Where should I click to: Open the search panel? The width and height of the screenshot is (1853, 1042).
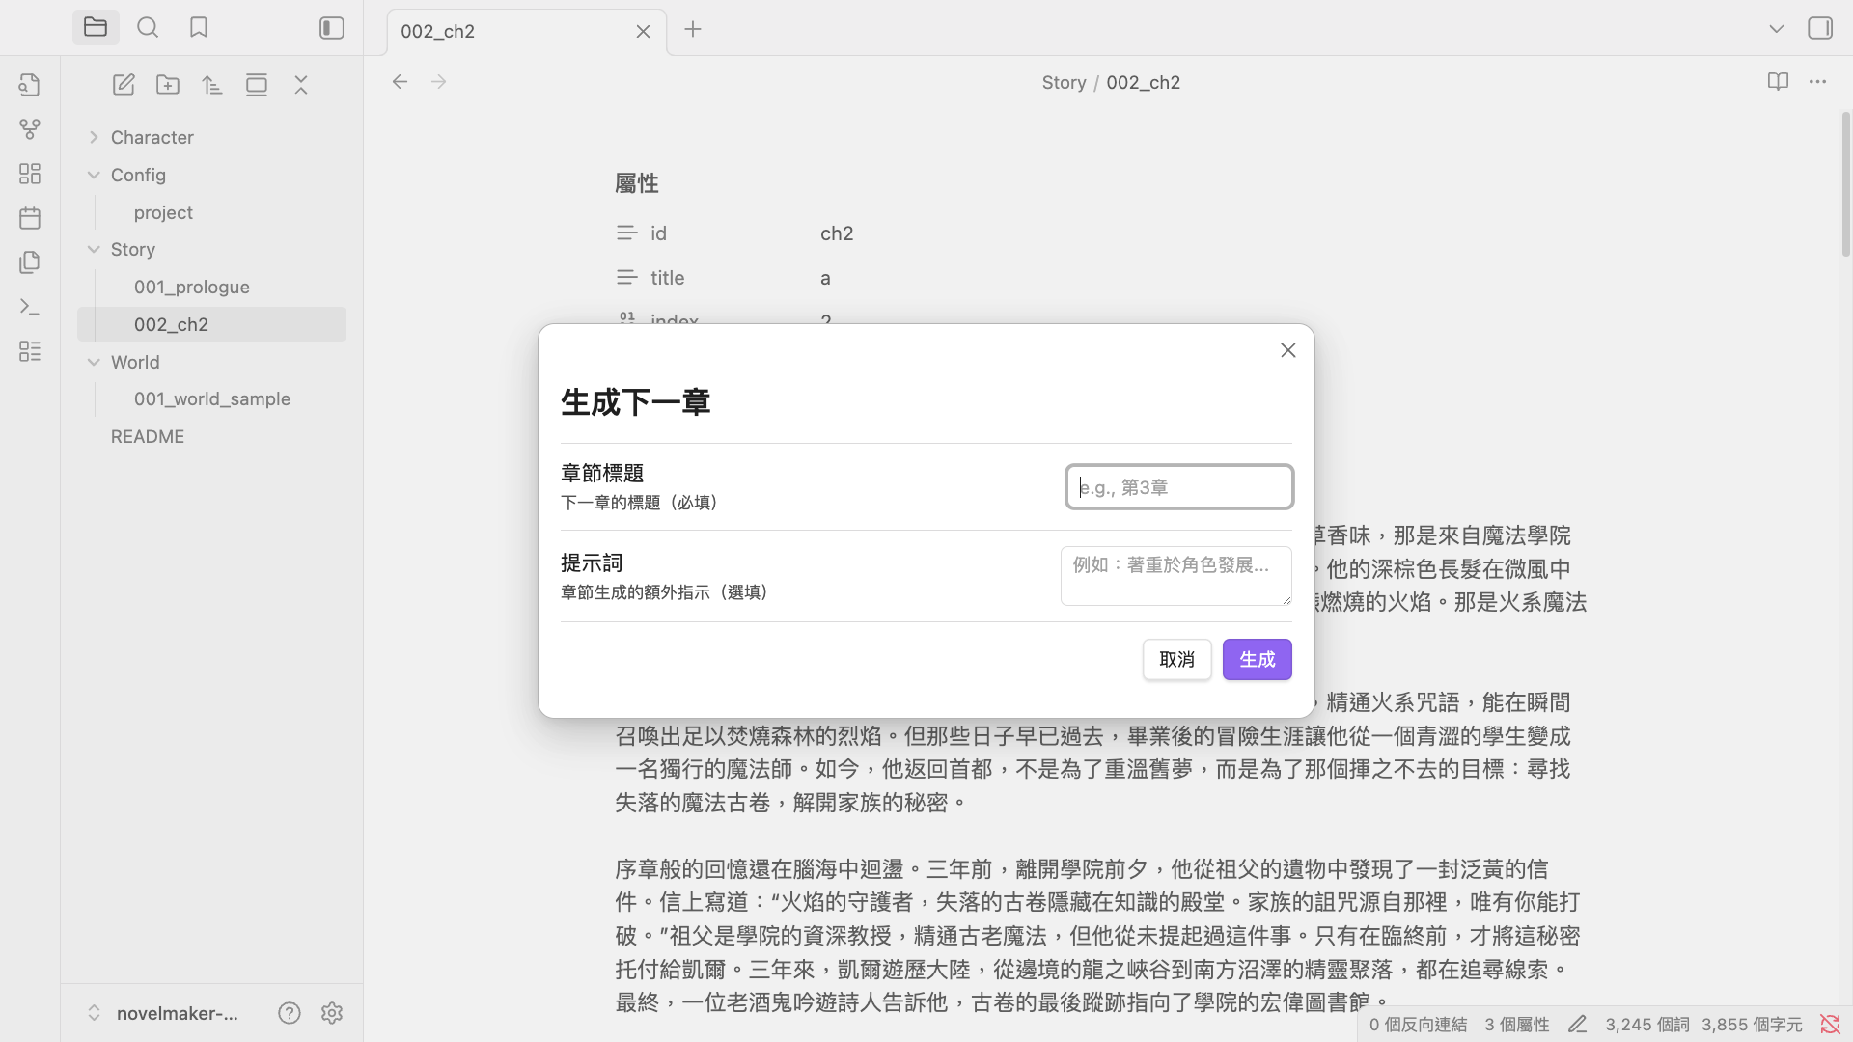tap(148, 28)
